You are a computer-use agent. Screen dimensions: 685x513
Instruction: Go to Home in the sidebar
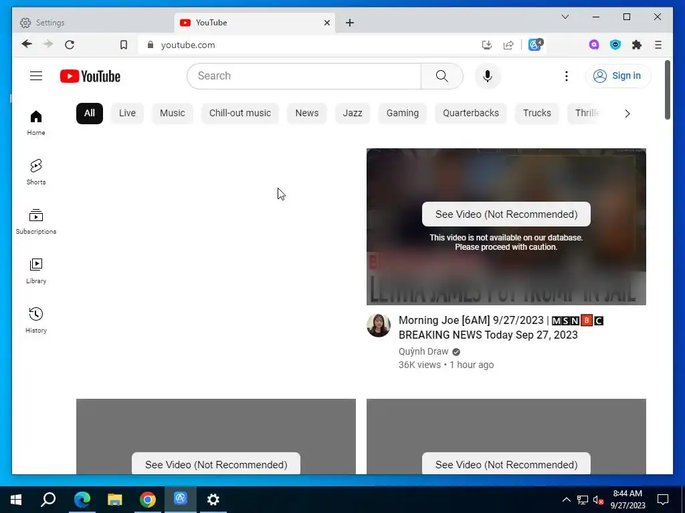coord(36,123)
